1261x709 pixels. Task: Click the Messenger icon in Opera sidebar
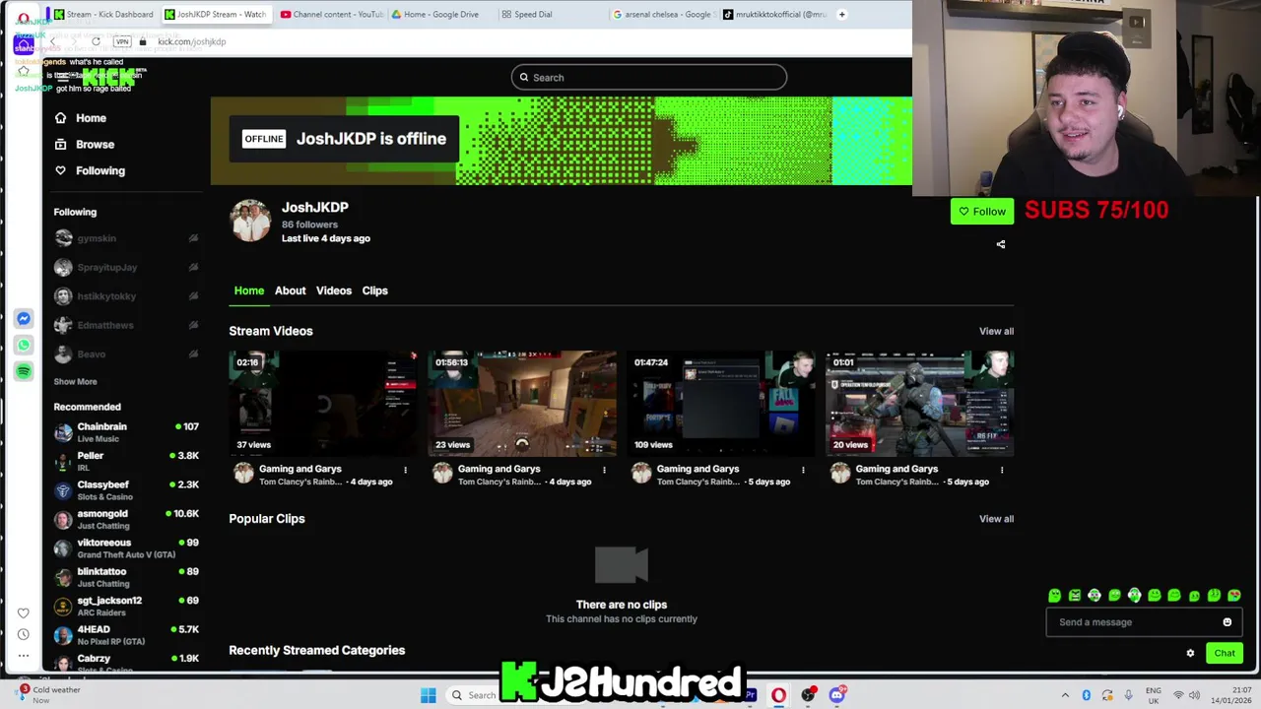click(24, 318)
